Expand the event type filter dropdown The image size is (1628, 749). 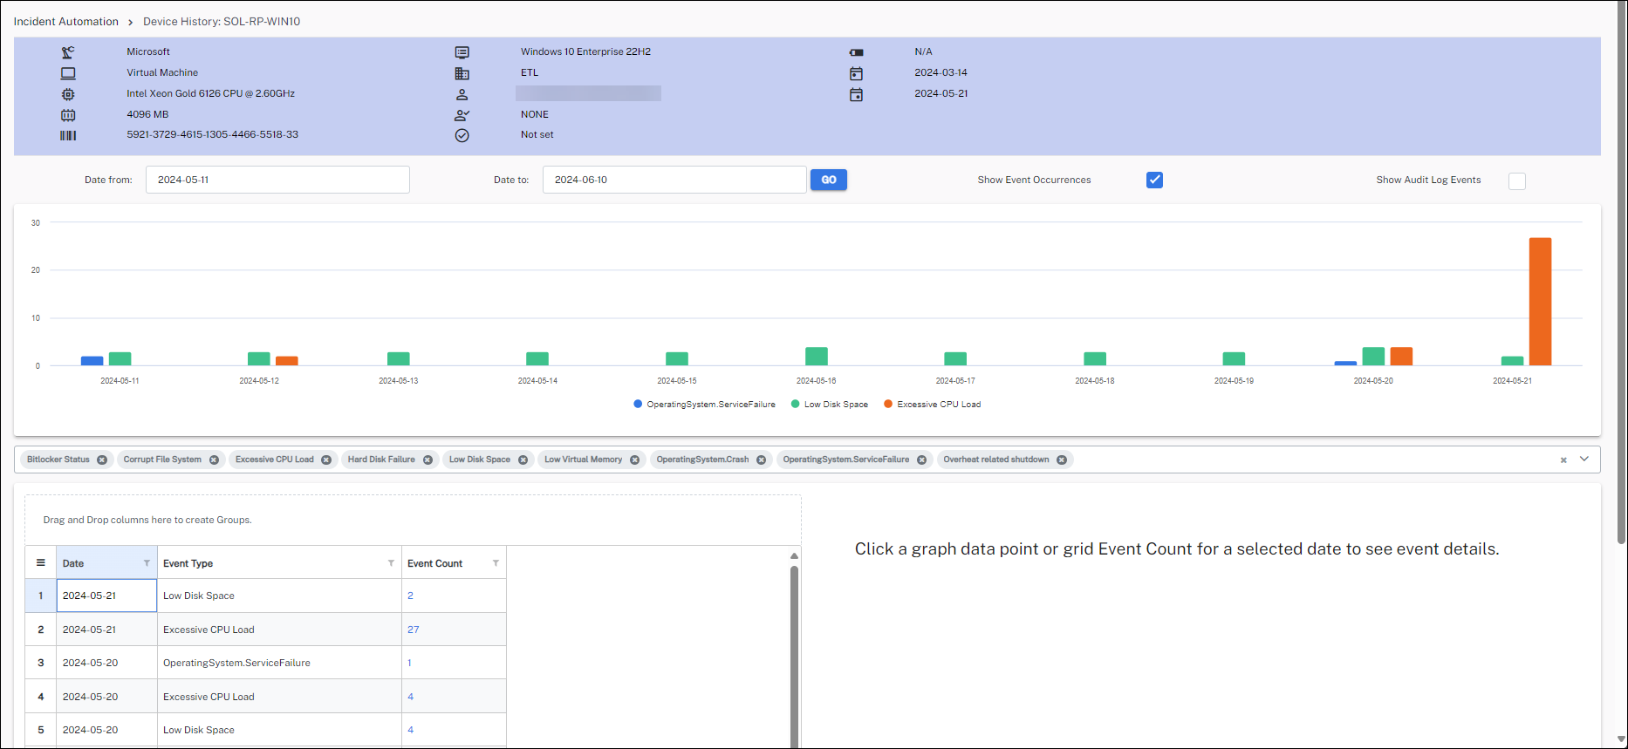(1584, 459)
